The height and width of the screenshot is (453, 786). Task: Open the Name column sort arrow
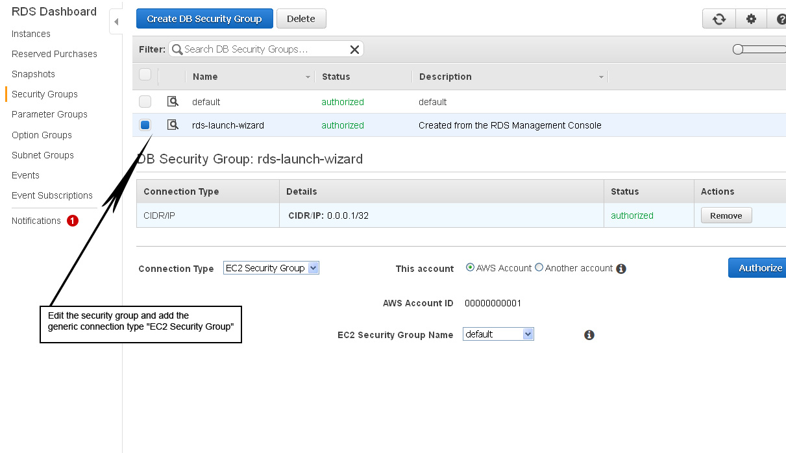click(308, 77)
